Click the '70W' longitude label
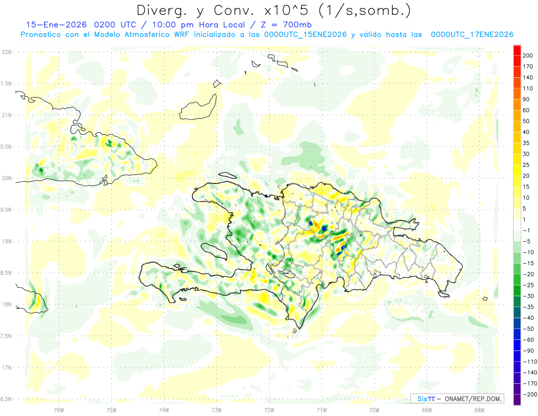This screenshot has width=538, height=416. pyautogui.click(x=374, y=410)
